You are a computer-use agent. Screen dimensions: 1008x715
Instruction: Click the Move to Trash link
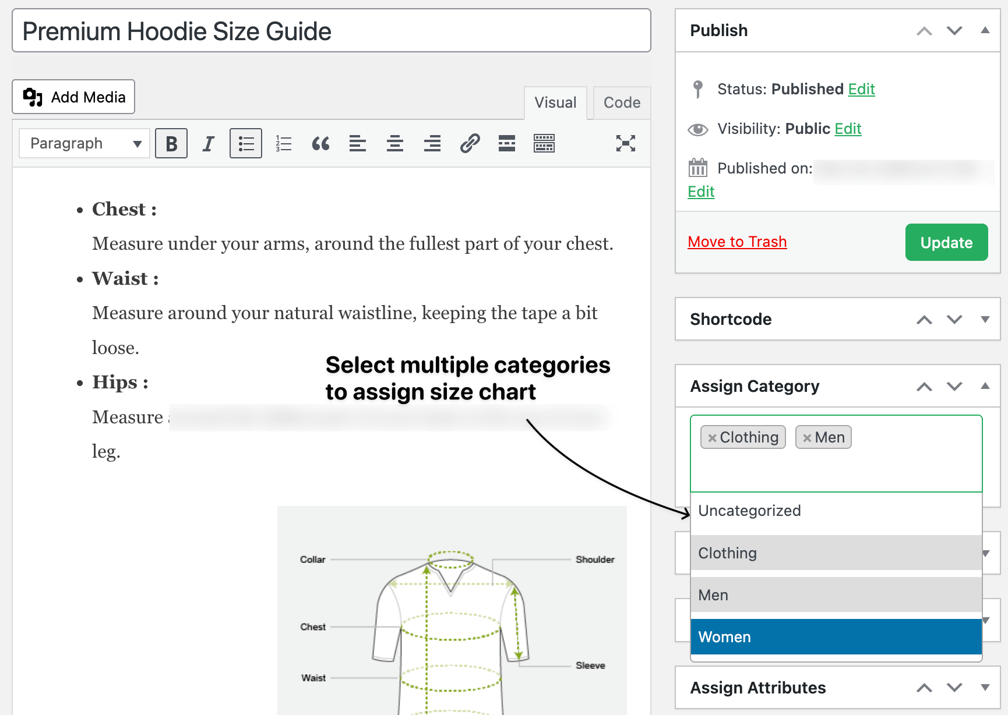click(737, 242)
